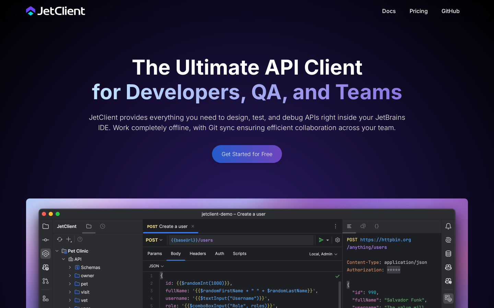Open request settings gear icon

(x=338, y=240)
